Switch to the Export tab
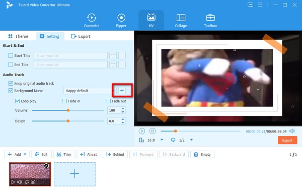 81,36
